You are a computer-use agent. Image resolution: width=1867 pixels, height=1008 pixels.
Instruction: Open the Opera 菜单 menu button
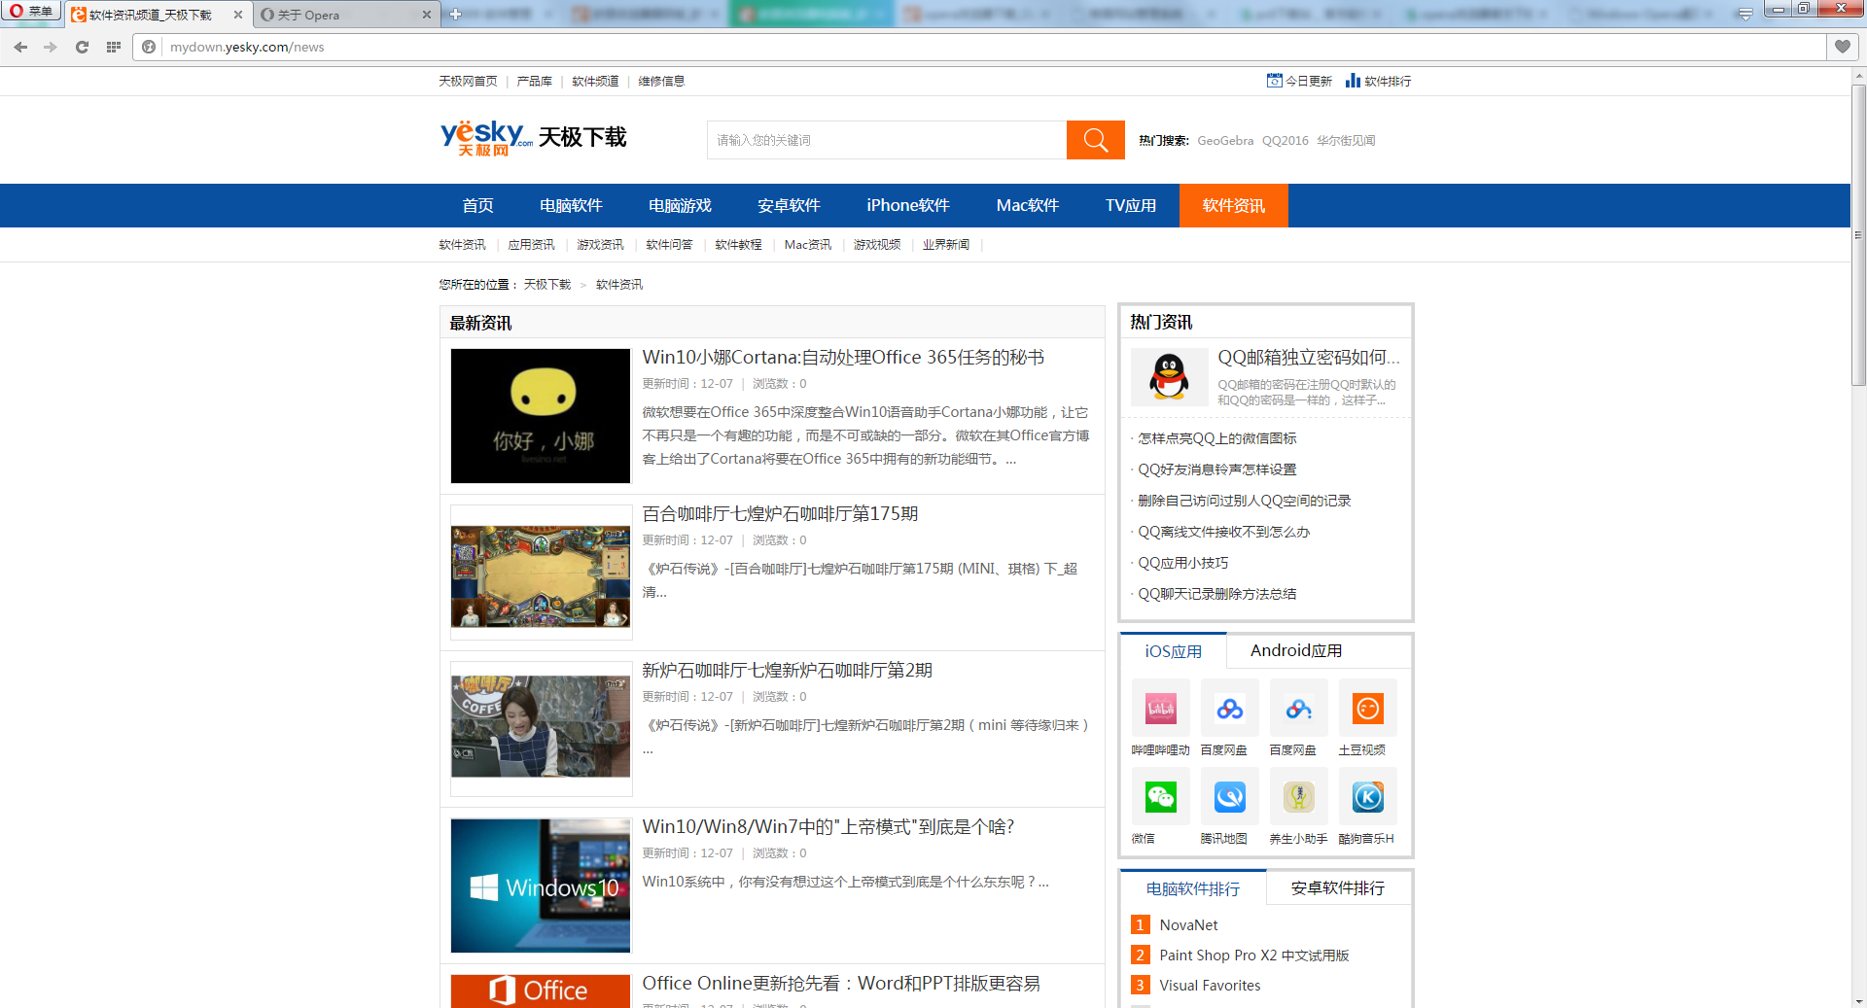[31, 13]
